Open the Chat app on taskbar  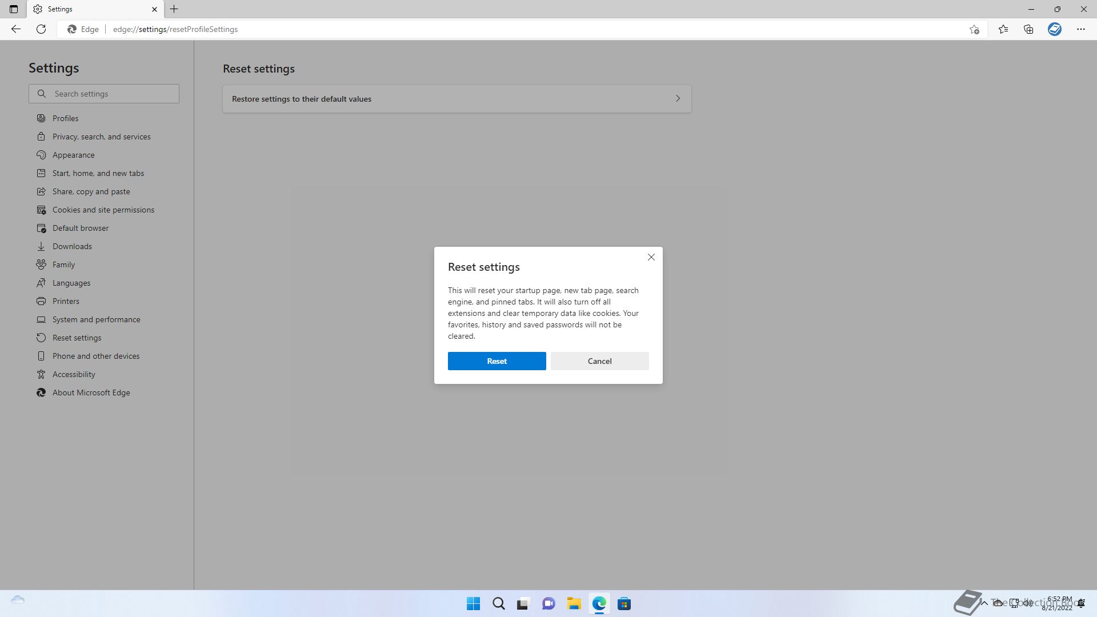[548, 604]
